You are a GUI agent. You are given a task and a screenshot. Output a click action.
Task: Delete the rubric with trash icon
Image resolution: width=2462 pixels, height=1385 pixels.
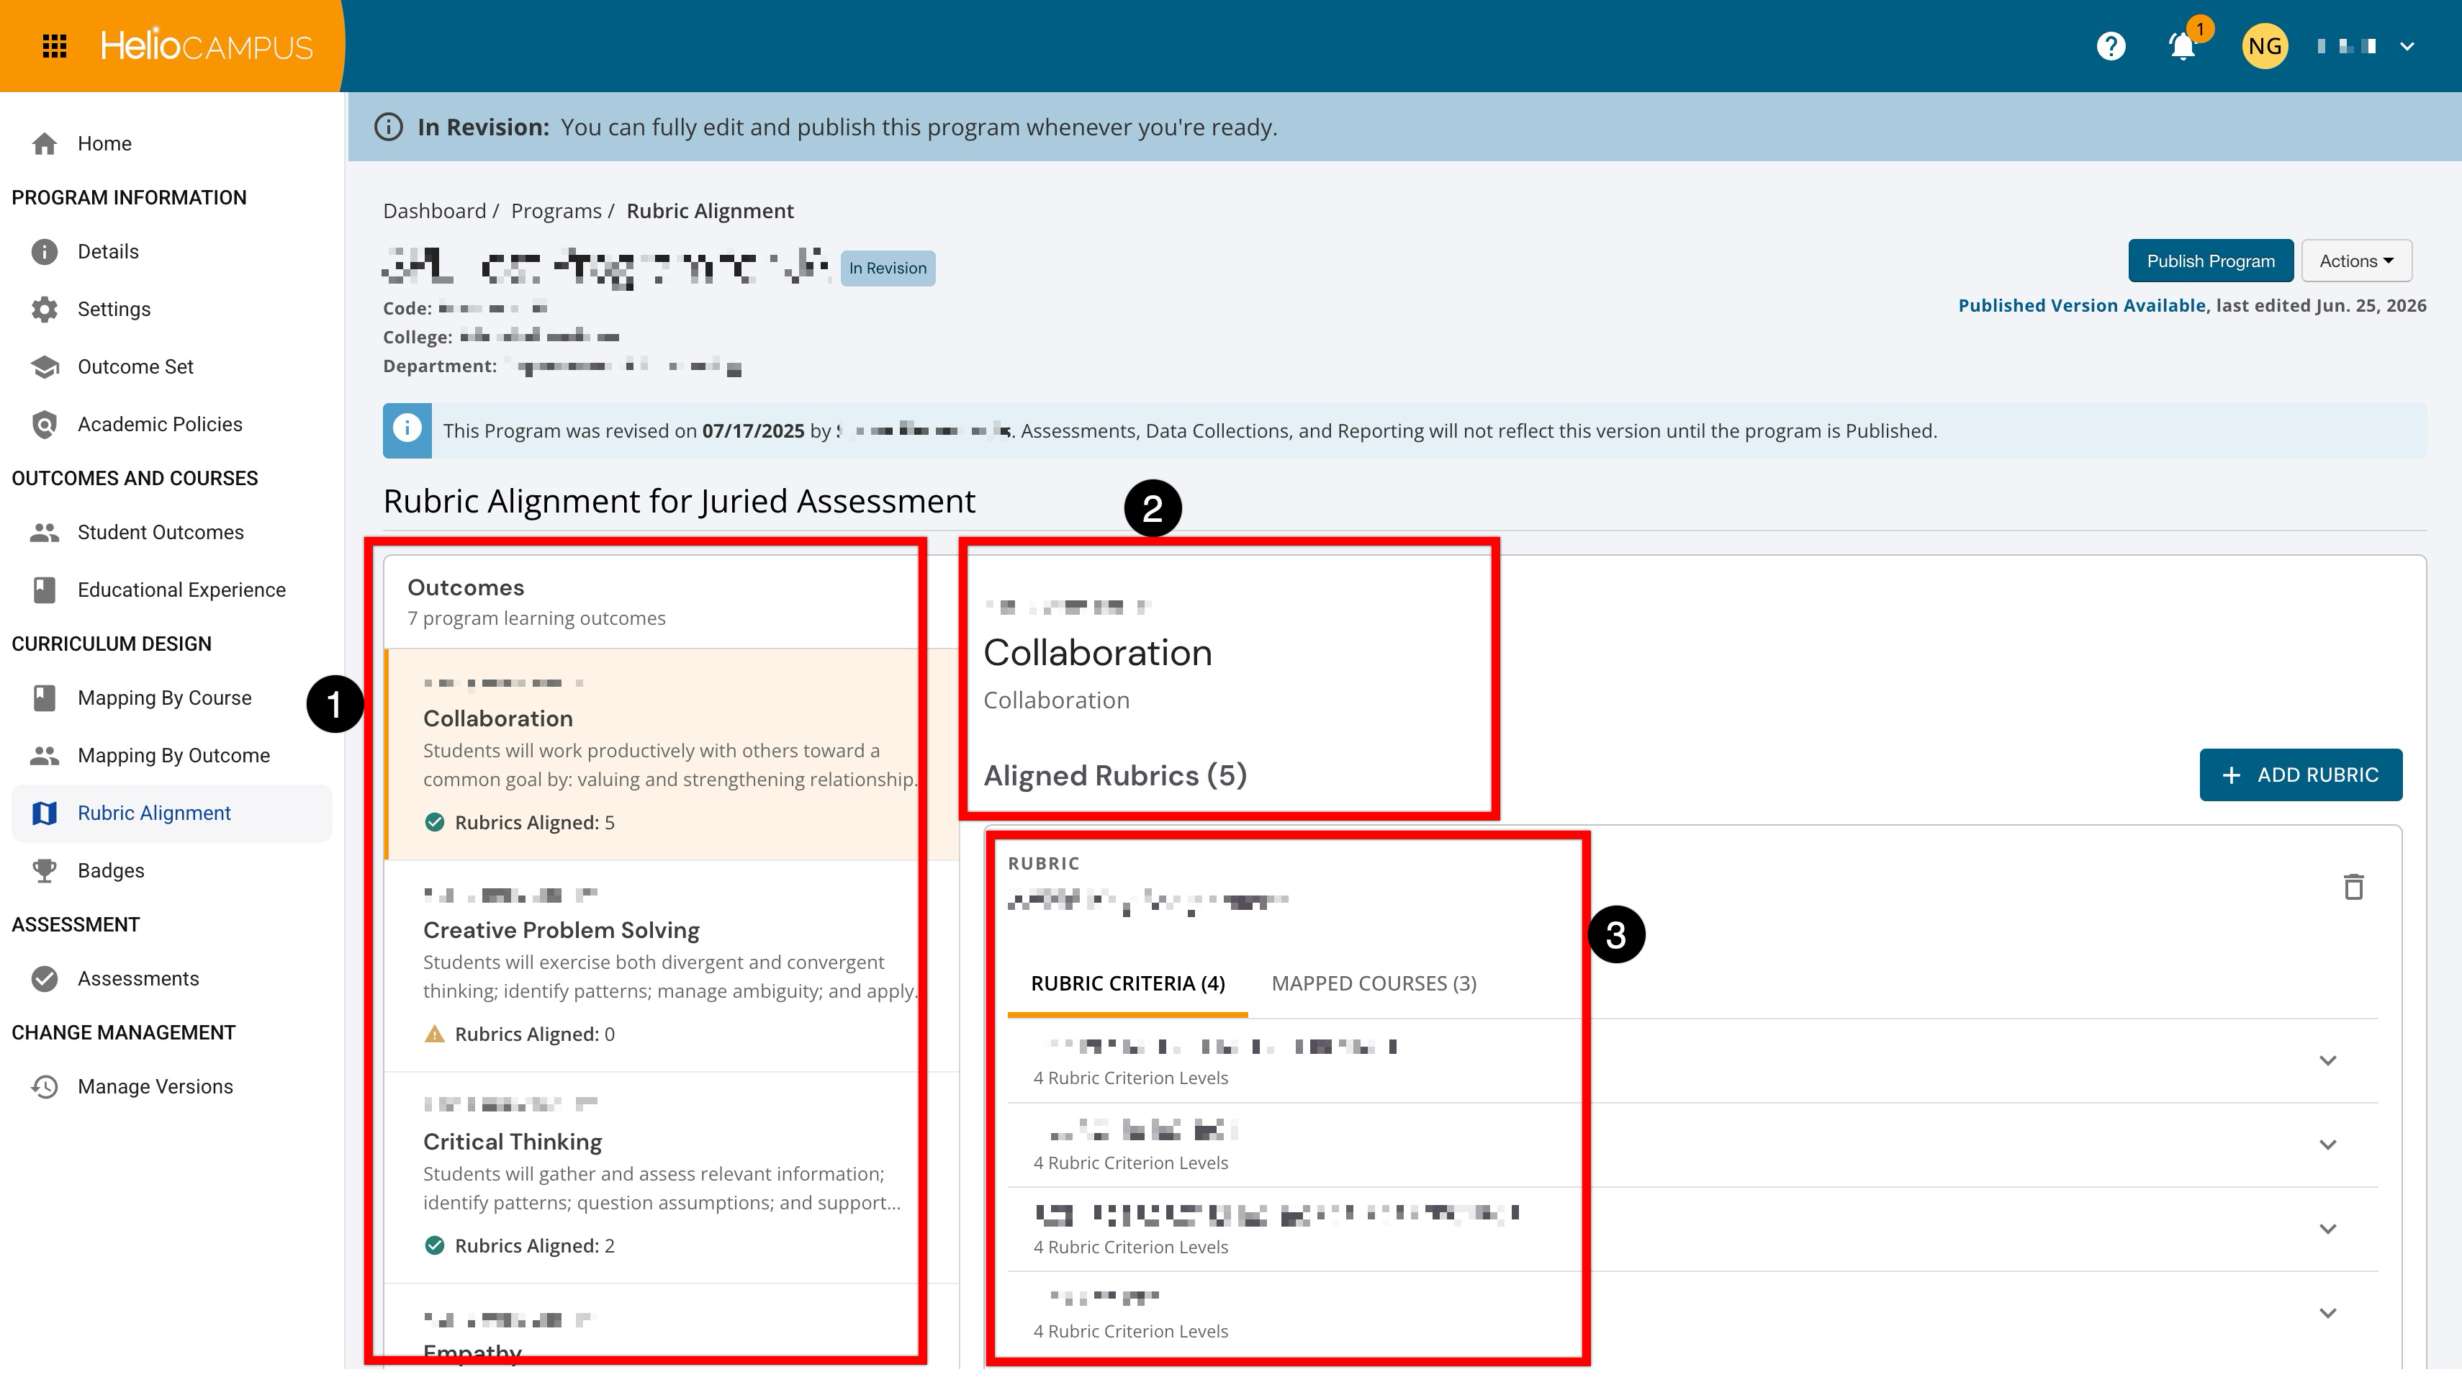[x=2353, y=887]
